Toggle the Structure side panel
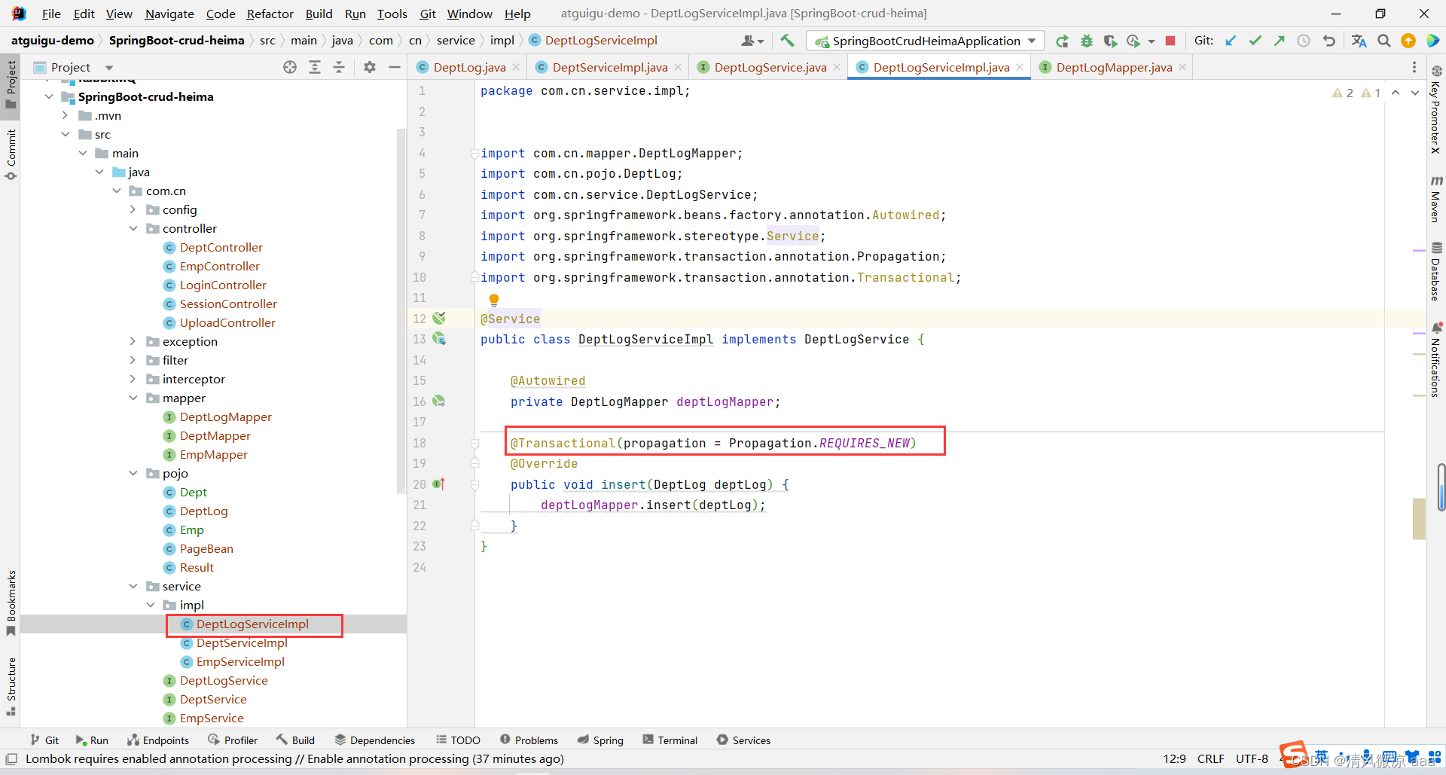Screen dimensions: 1446x775 point(11,685)
